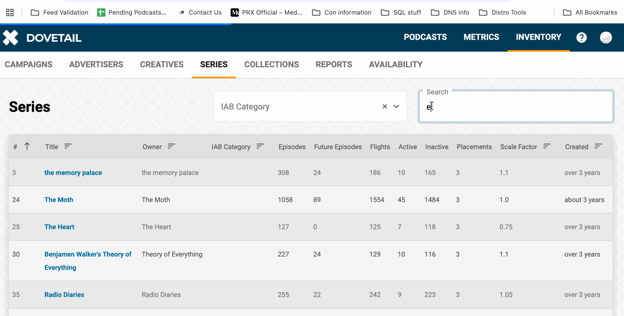Click about 3 years created value

click(584, 200)
